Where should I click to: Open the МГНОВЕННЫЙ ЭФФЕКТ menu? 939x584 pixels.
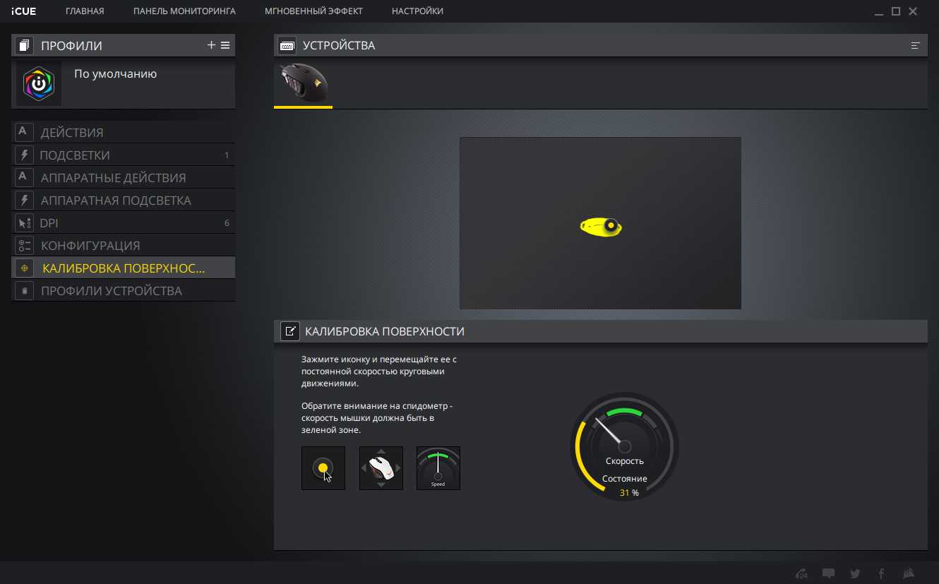(x=313, y=11)
